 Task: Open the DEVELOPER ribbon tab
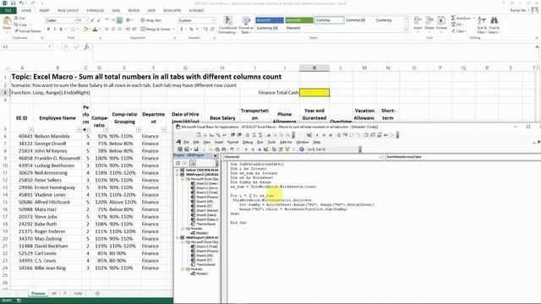[x=172, y=11]
